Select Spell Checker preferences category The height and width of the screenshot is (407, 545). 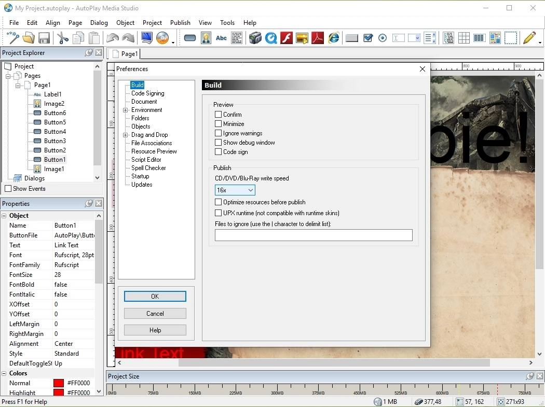pyautogui.click(x=148, y=168)
